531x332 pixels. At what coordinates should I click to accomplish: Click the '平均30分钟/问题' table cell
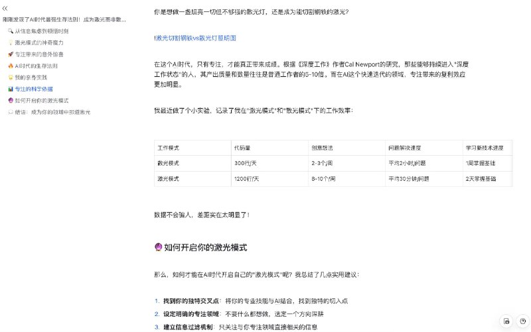(423, 179)
